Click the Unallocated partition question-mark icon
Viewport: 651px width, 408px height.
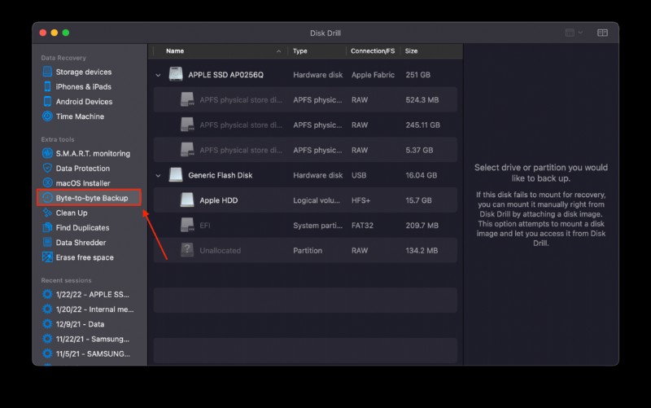point(187,250)
